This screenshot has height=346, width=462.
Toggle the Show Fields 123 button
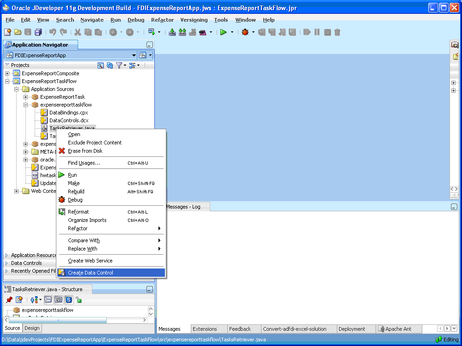click(x=58, y=300)
